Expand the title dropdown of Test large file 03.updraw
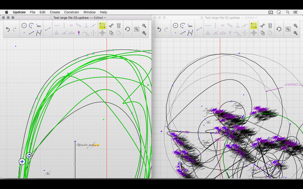The width and height of the screenshot is (303, 189). click(x=105, y=18)
